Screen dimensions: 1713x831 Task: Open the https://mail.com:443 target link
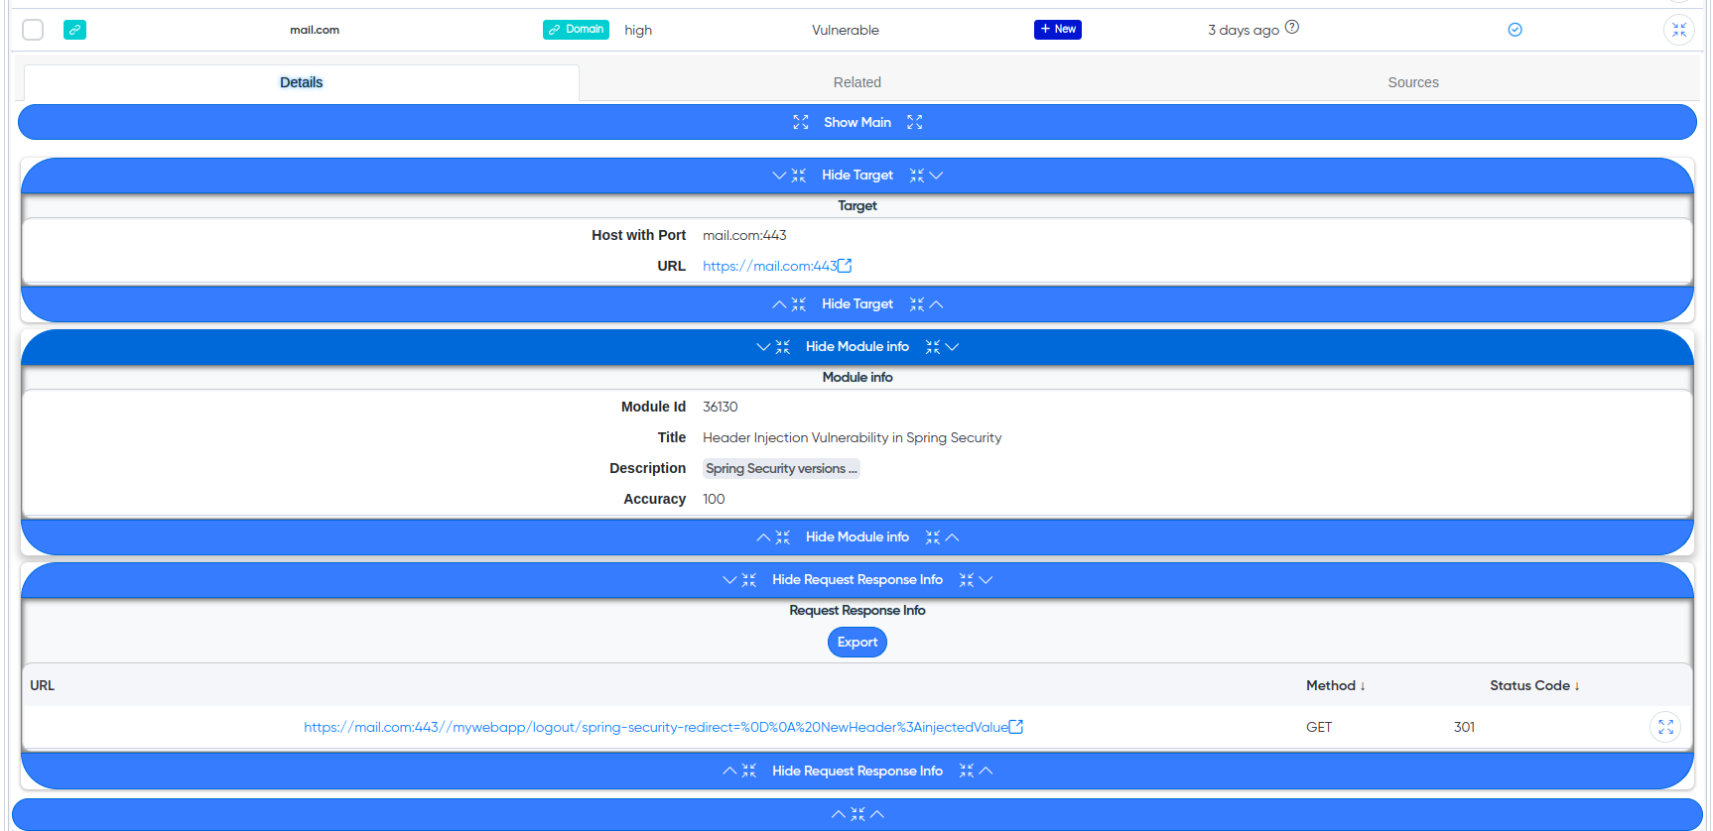pos(769,266)
